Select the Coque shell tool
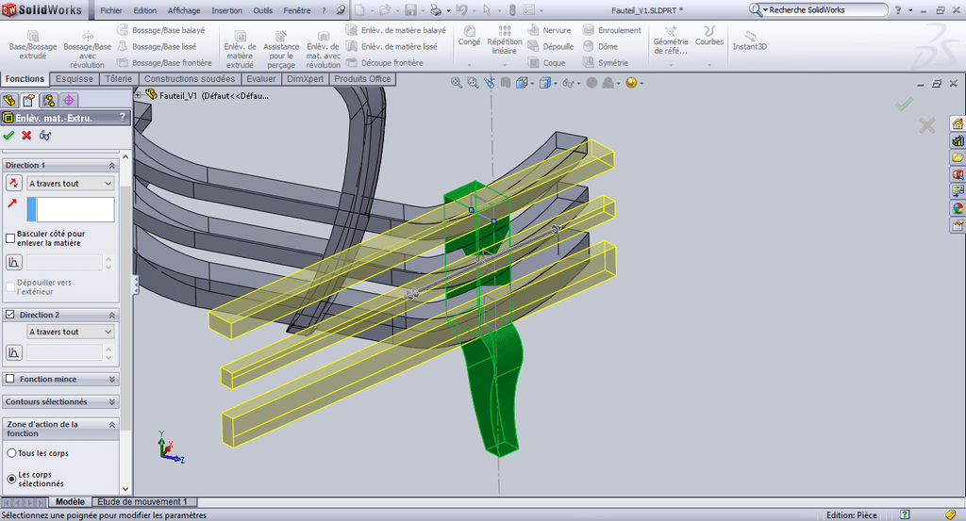Viewport: 966px width, 521px height. [x=547, y=63]
